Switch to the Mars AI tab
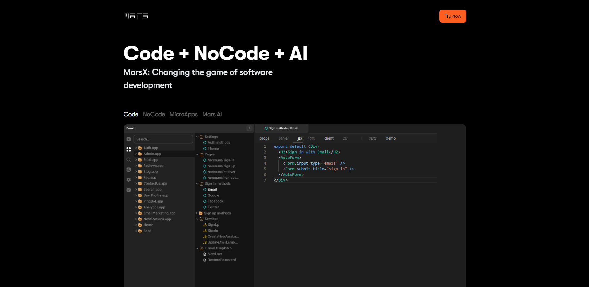The width and height of the screenshot is (589, 287). tap(212, 114)
